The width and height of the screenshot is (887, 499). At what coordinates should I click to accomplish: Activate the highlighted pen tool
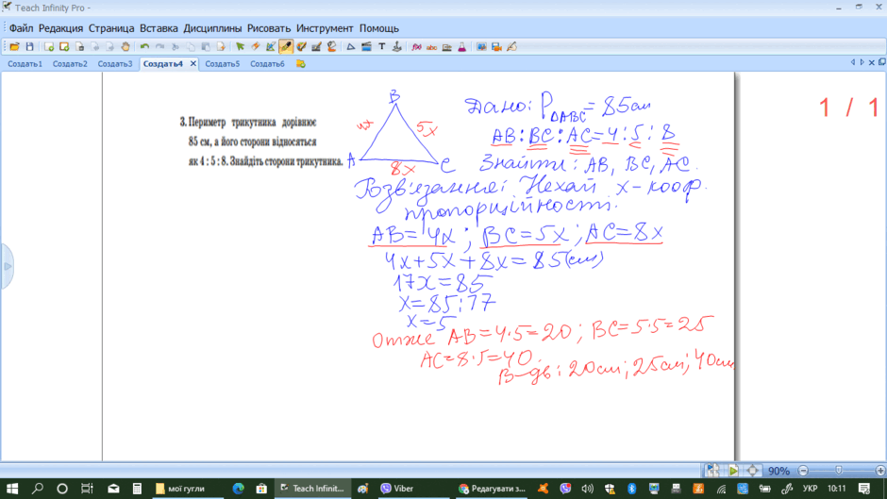click(x=286, y=47)
